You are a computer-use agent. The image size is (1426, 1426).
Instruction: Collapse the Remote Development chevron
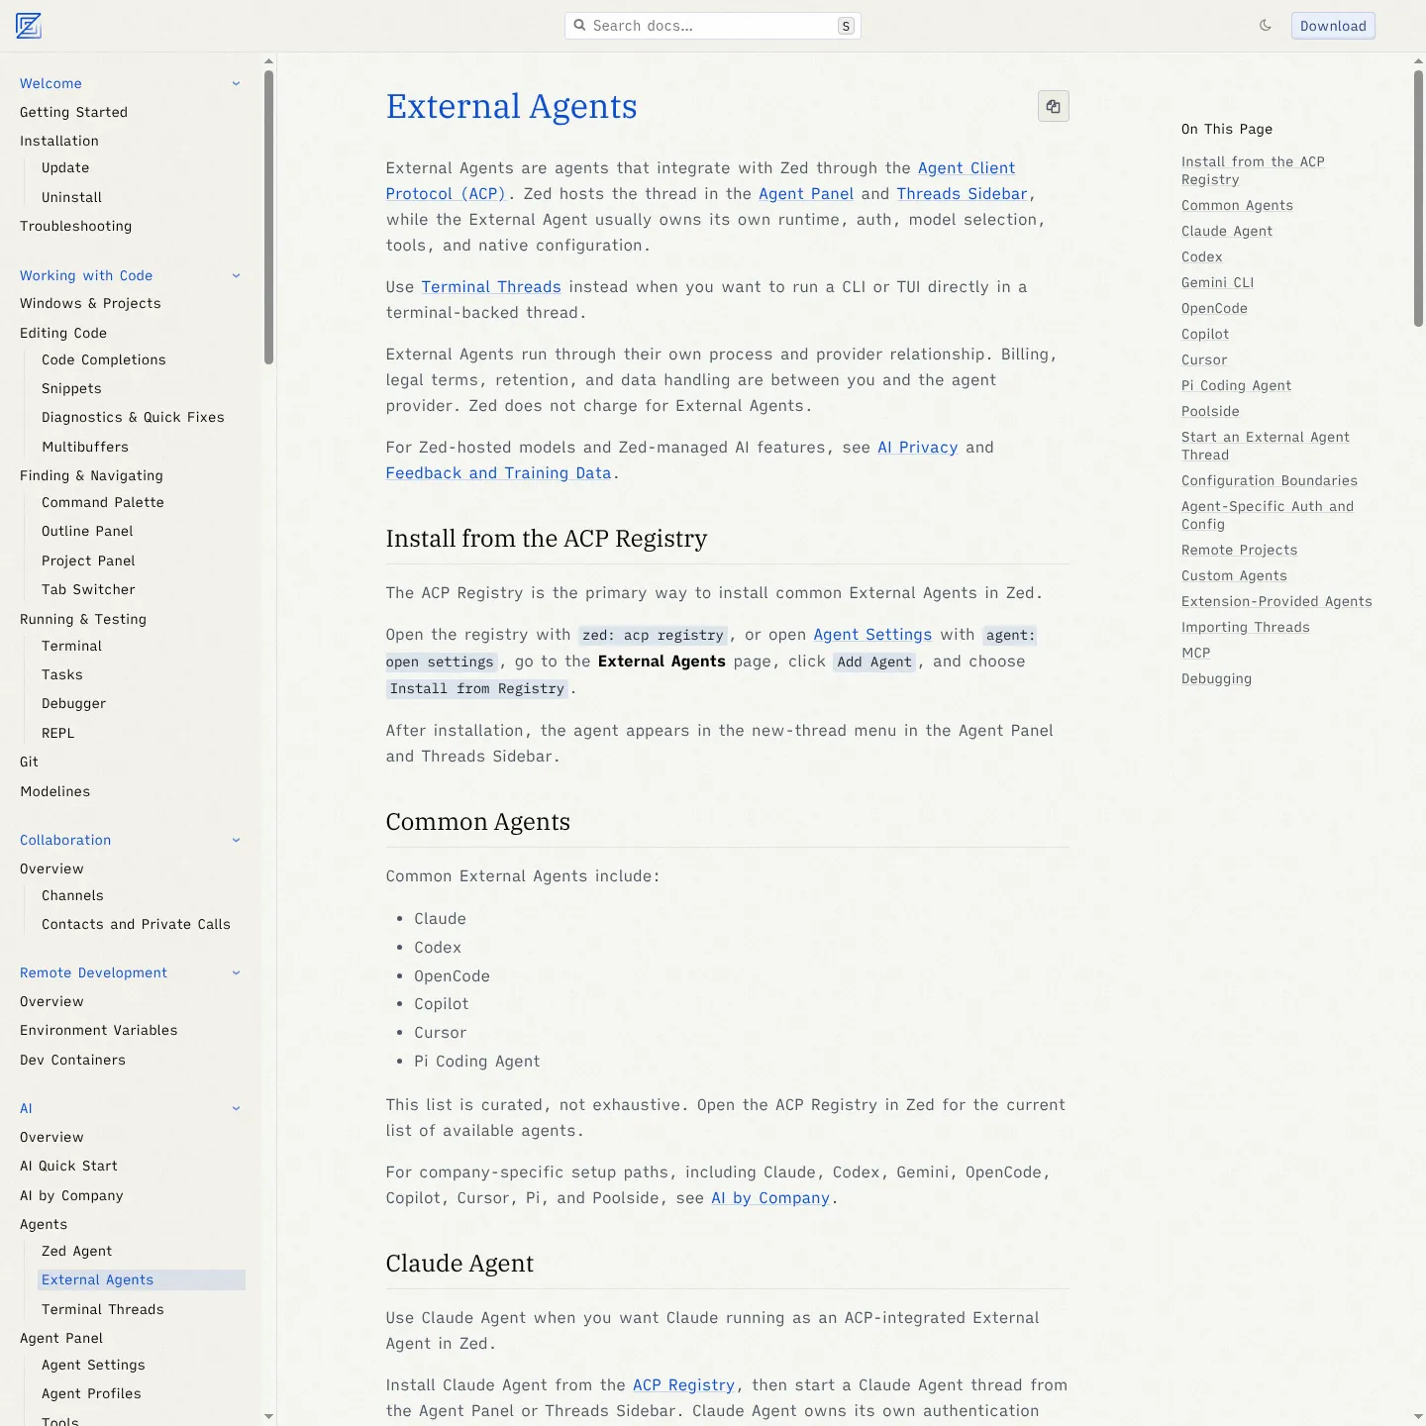click(236, 972)
